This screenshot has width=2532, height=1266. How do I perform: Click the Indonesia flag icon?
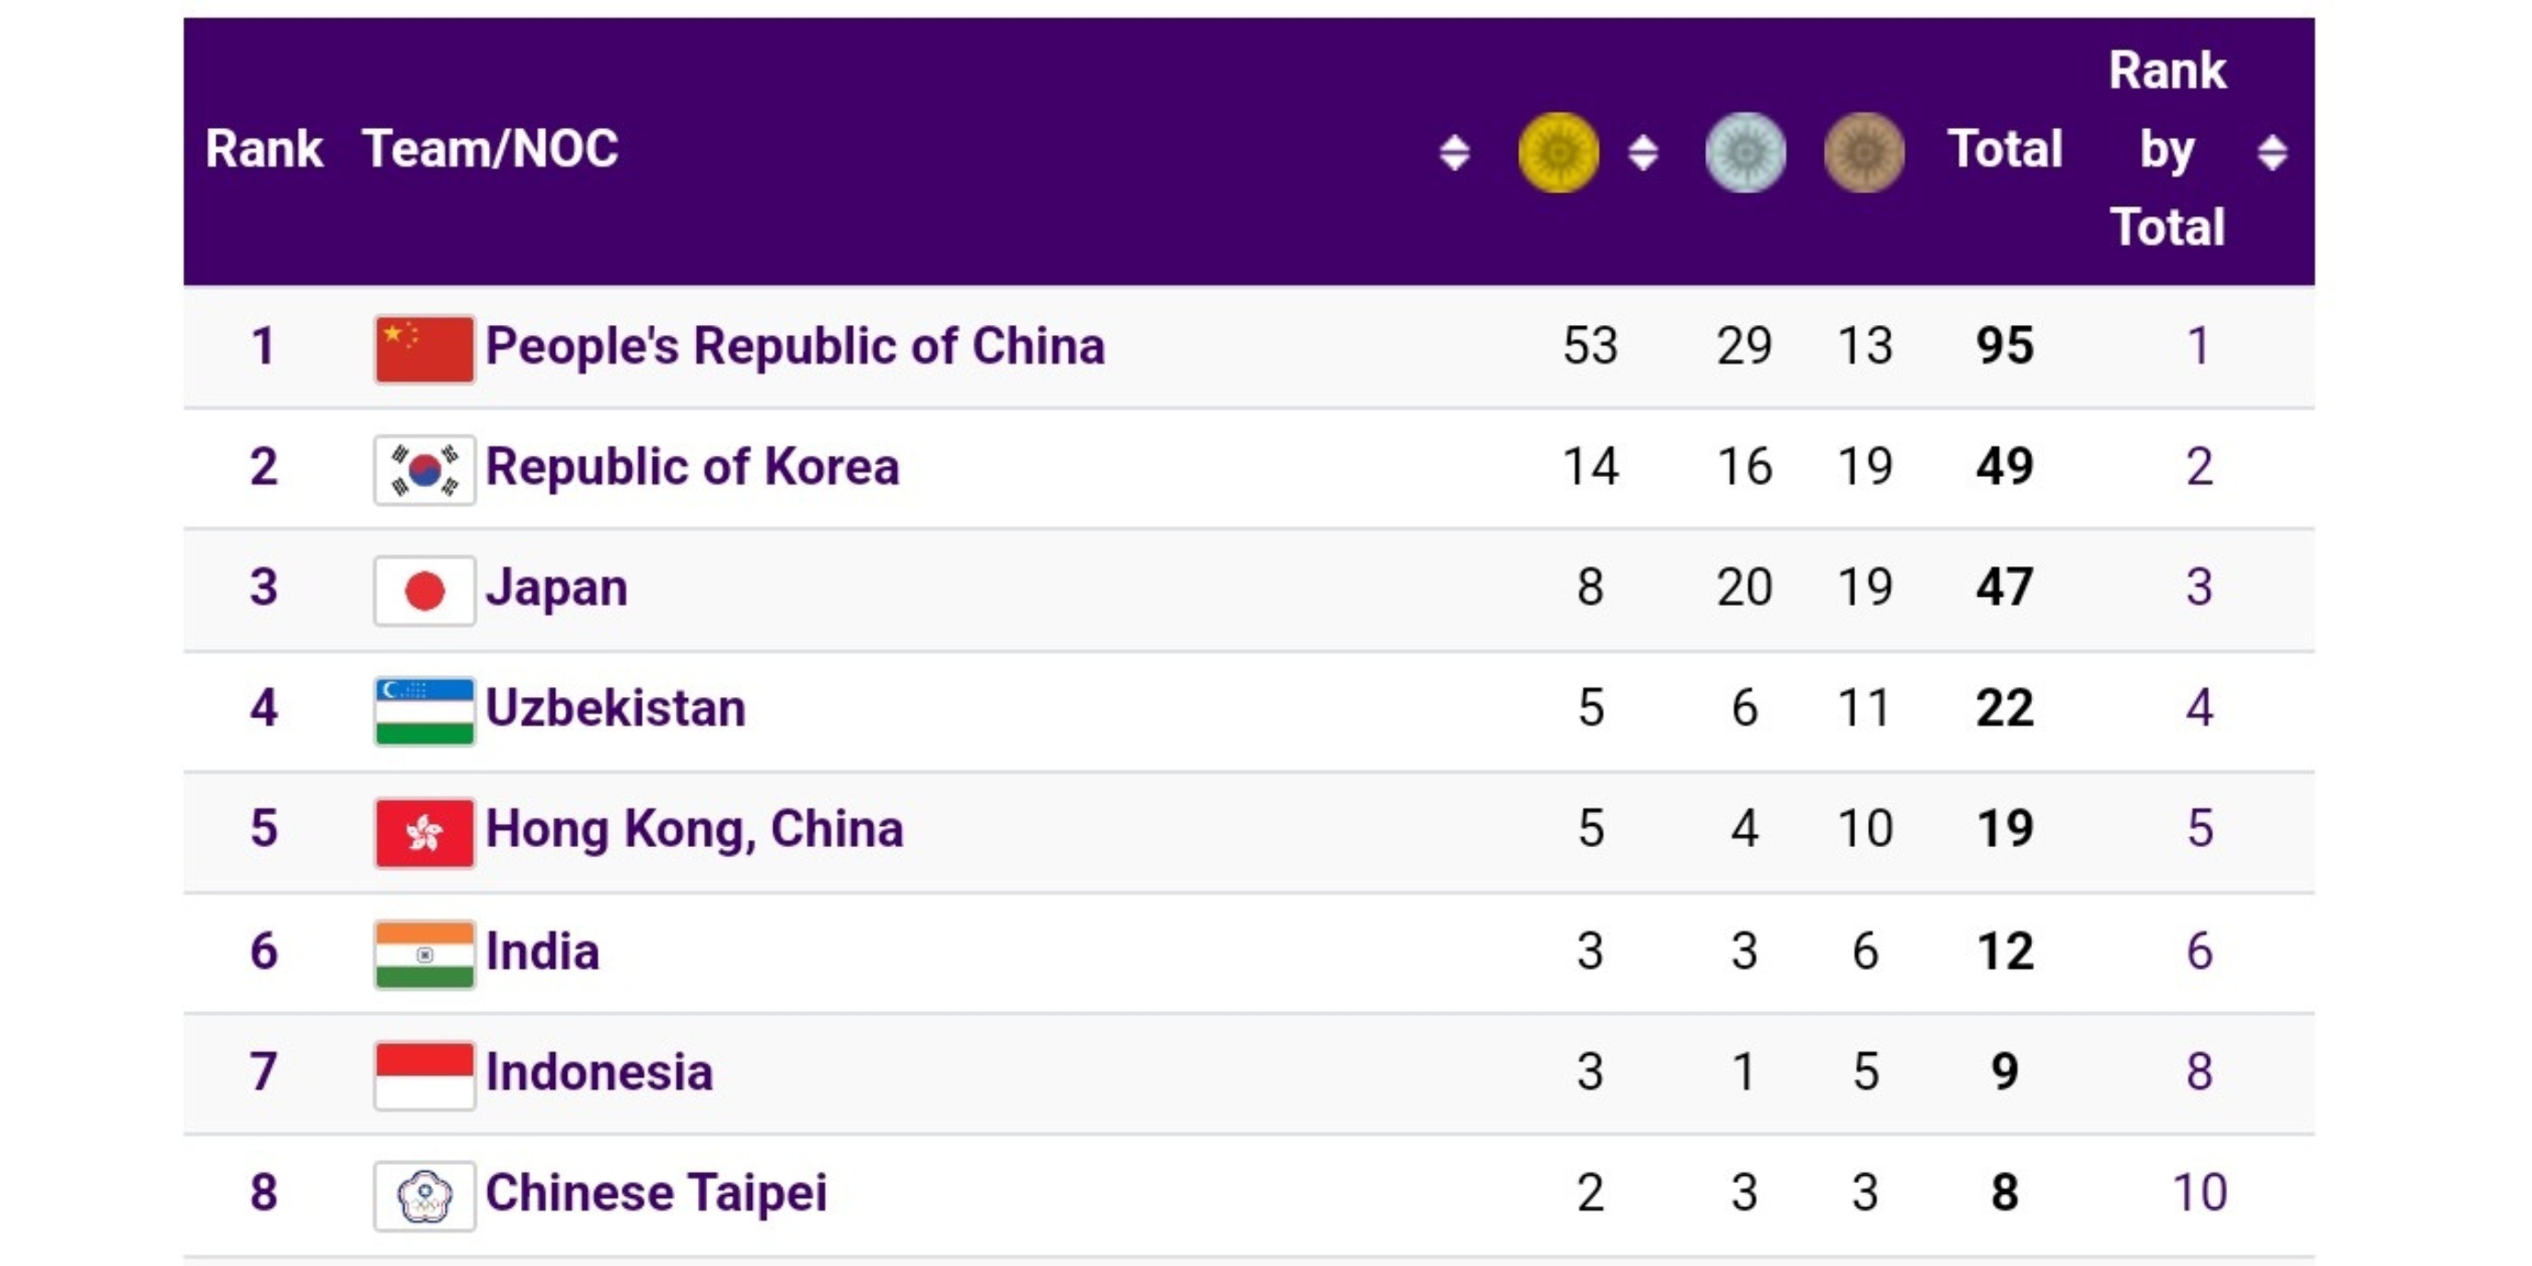(424, 1074)
